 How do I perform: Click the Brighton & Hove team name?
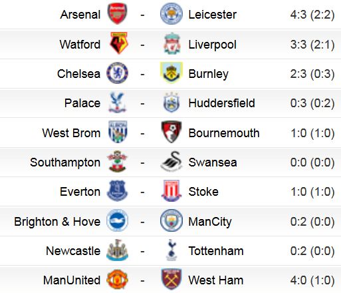57,222
